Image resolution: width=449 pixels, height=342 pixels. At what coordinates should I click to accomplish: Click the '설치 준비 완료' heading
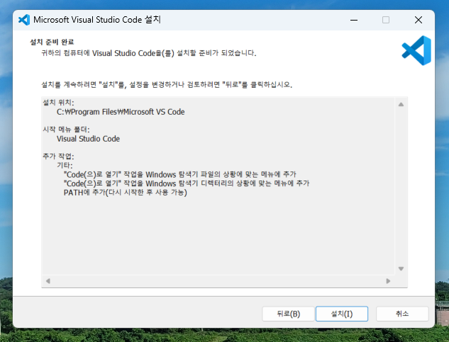pyautogui.click(x=52, y=42)
